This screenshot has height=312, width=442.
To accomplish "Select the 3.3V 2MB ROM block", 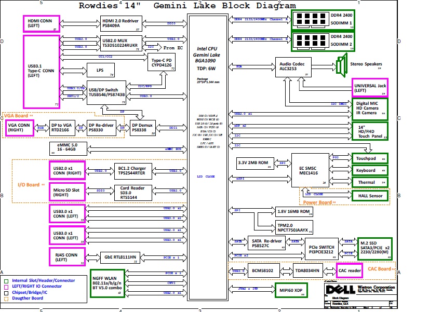I will click(x=256, y=164).
